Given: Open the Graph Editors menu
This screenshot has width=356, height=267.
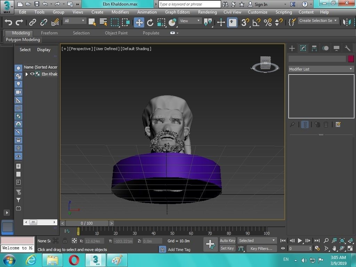Looking at the screenshot, I should click(x=177, y=12).
